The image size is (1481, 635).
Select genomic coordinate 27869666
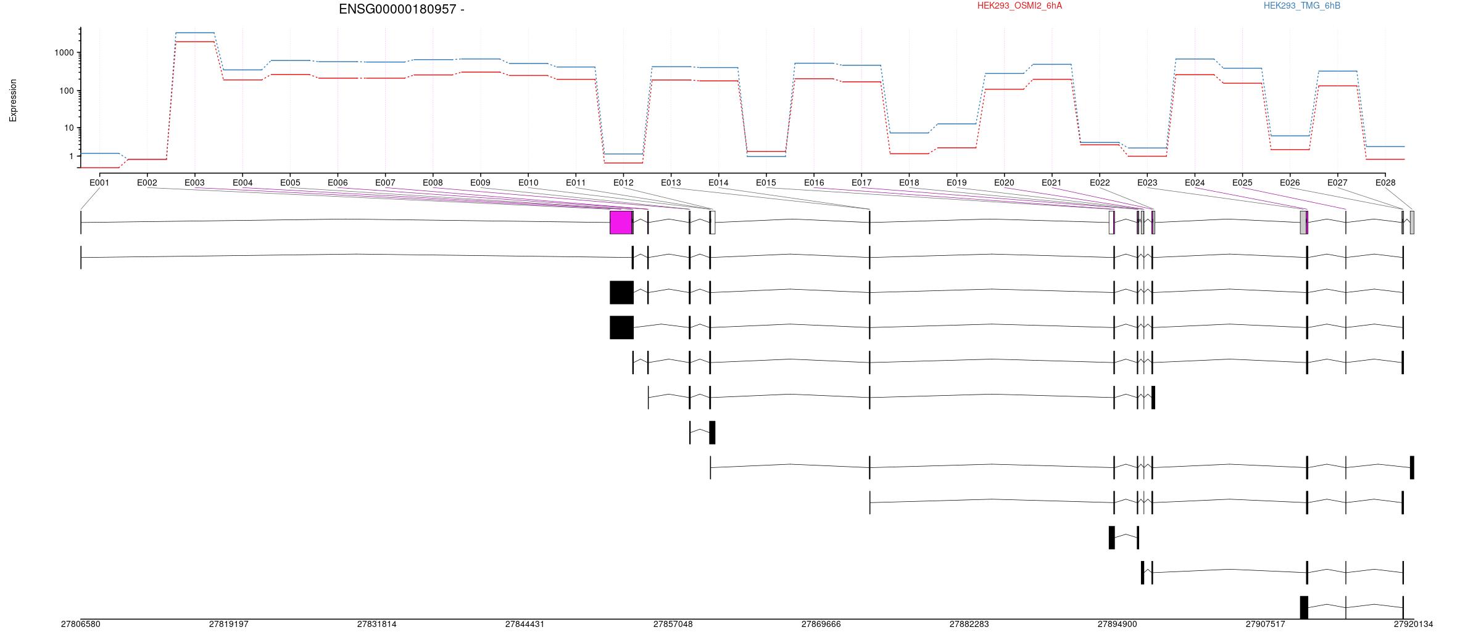821,625
